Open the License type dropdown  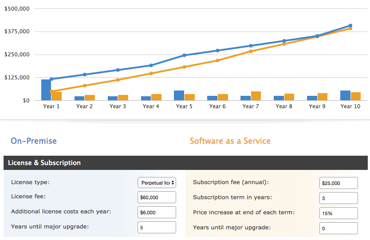tap(157, 183)
